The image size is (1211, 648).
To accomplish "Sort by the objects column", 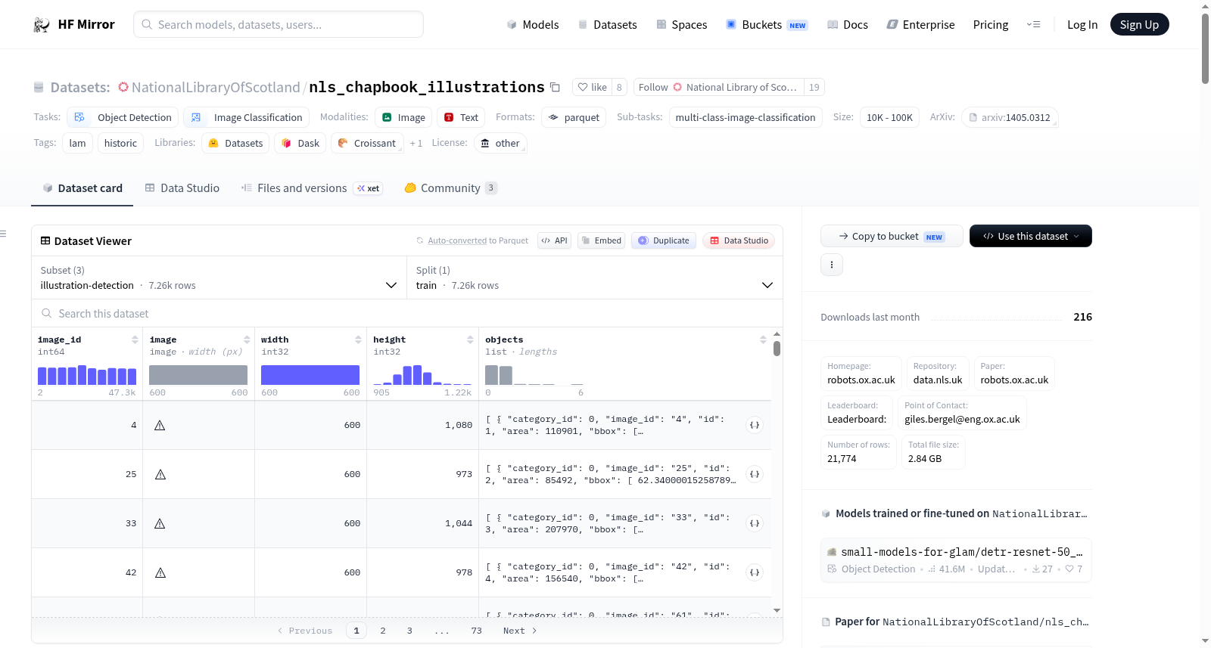I will [763, 340].
